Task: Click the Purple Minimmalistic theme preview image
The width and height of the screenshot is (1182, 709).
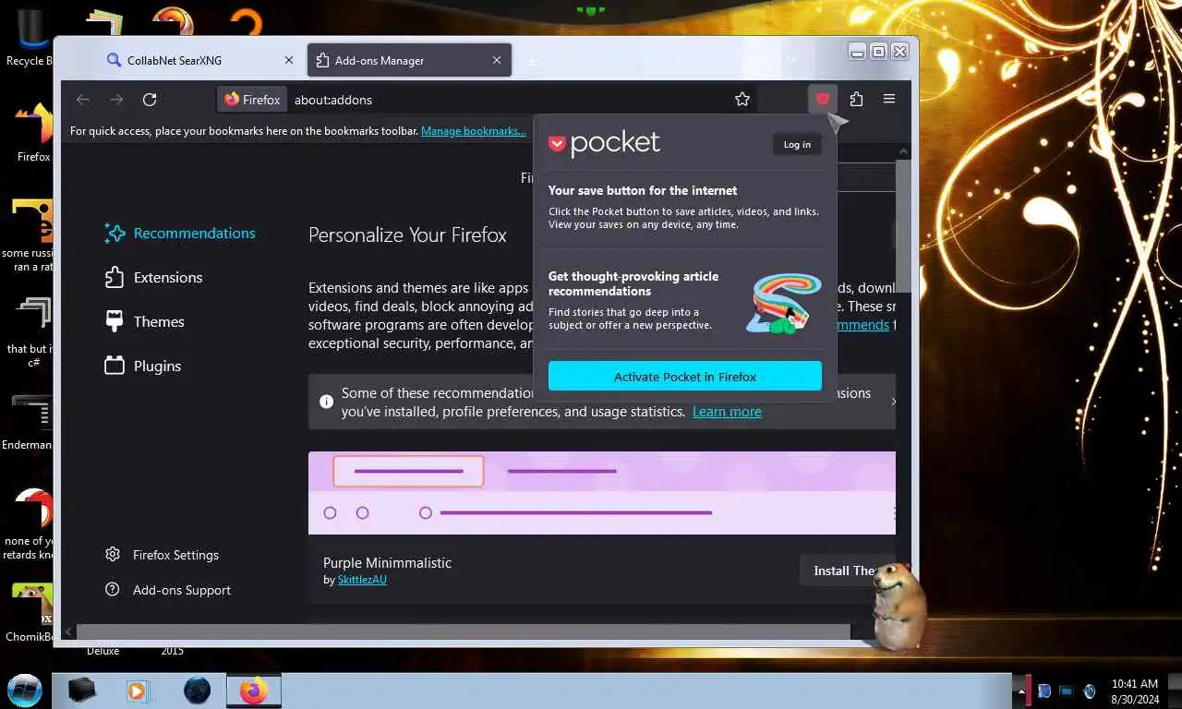Action: pos(602,493)
